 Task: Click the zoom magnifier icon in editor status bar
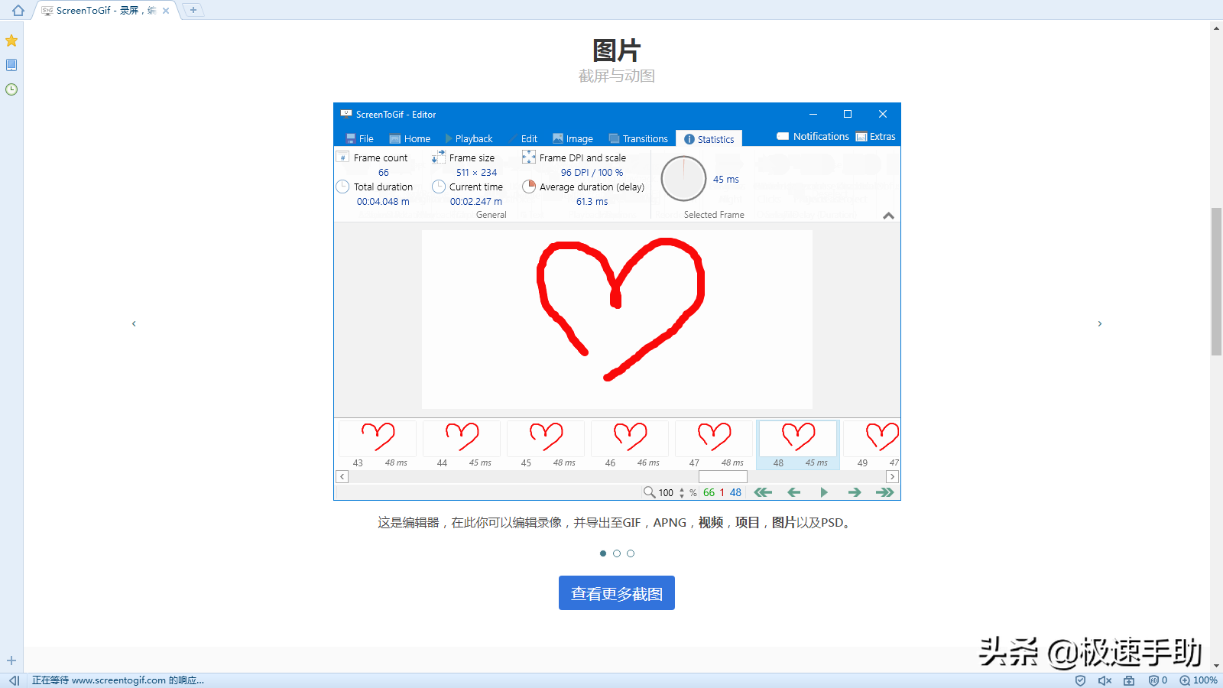pos(648,492)
